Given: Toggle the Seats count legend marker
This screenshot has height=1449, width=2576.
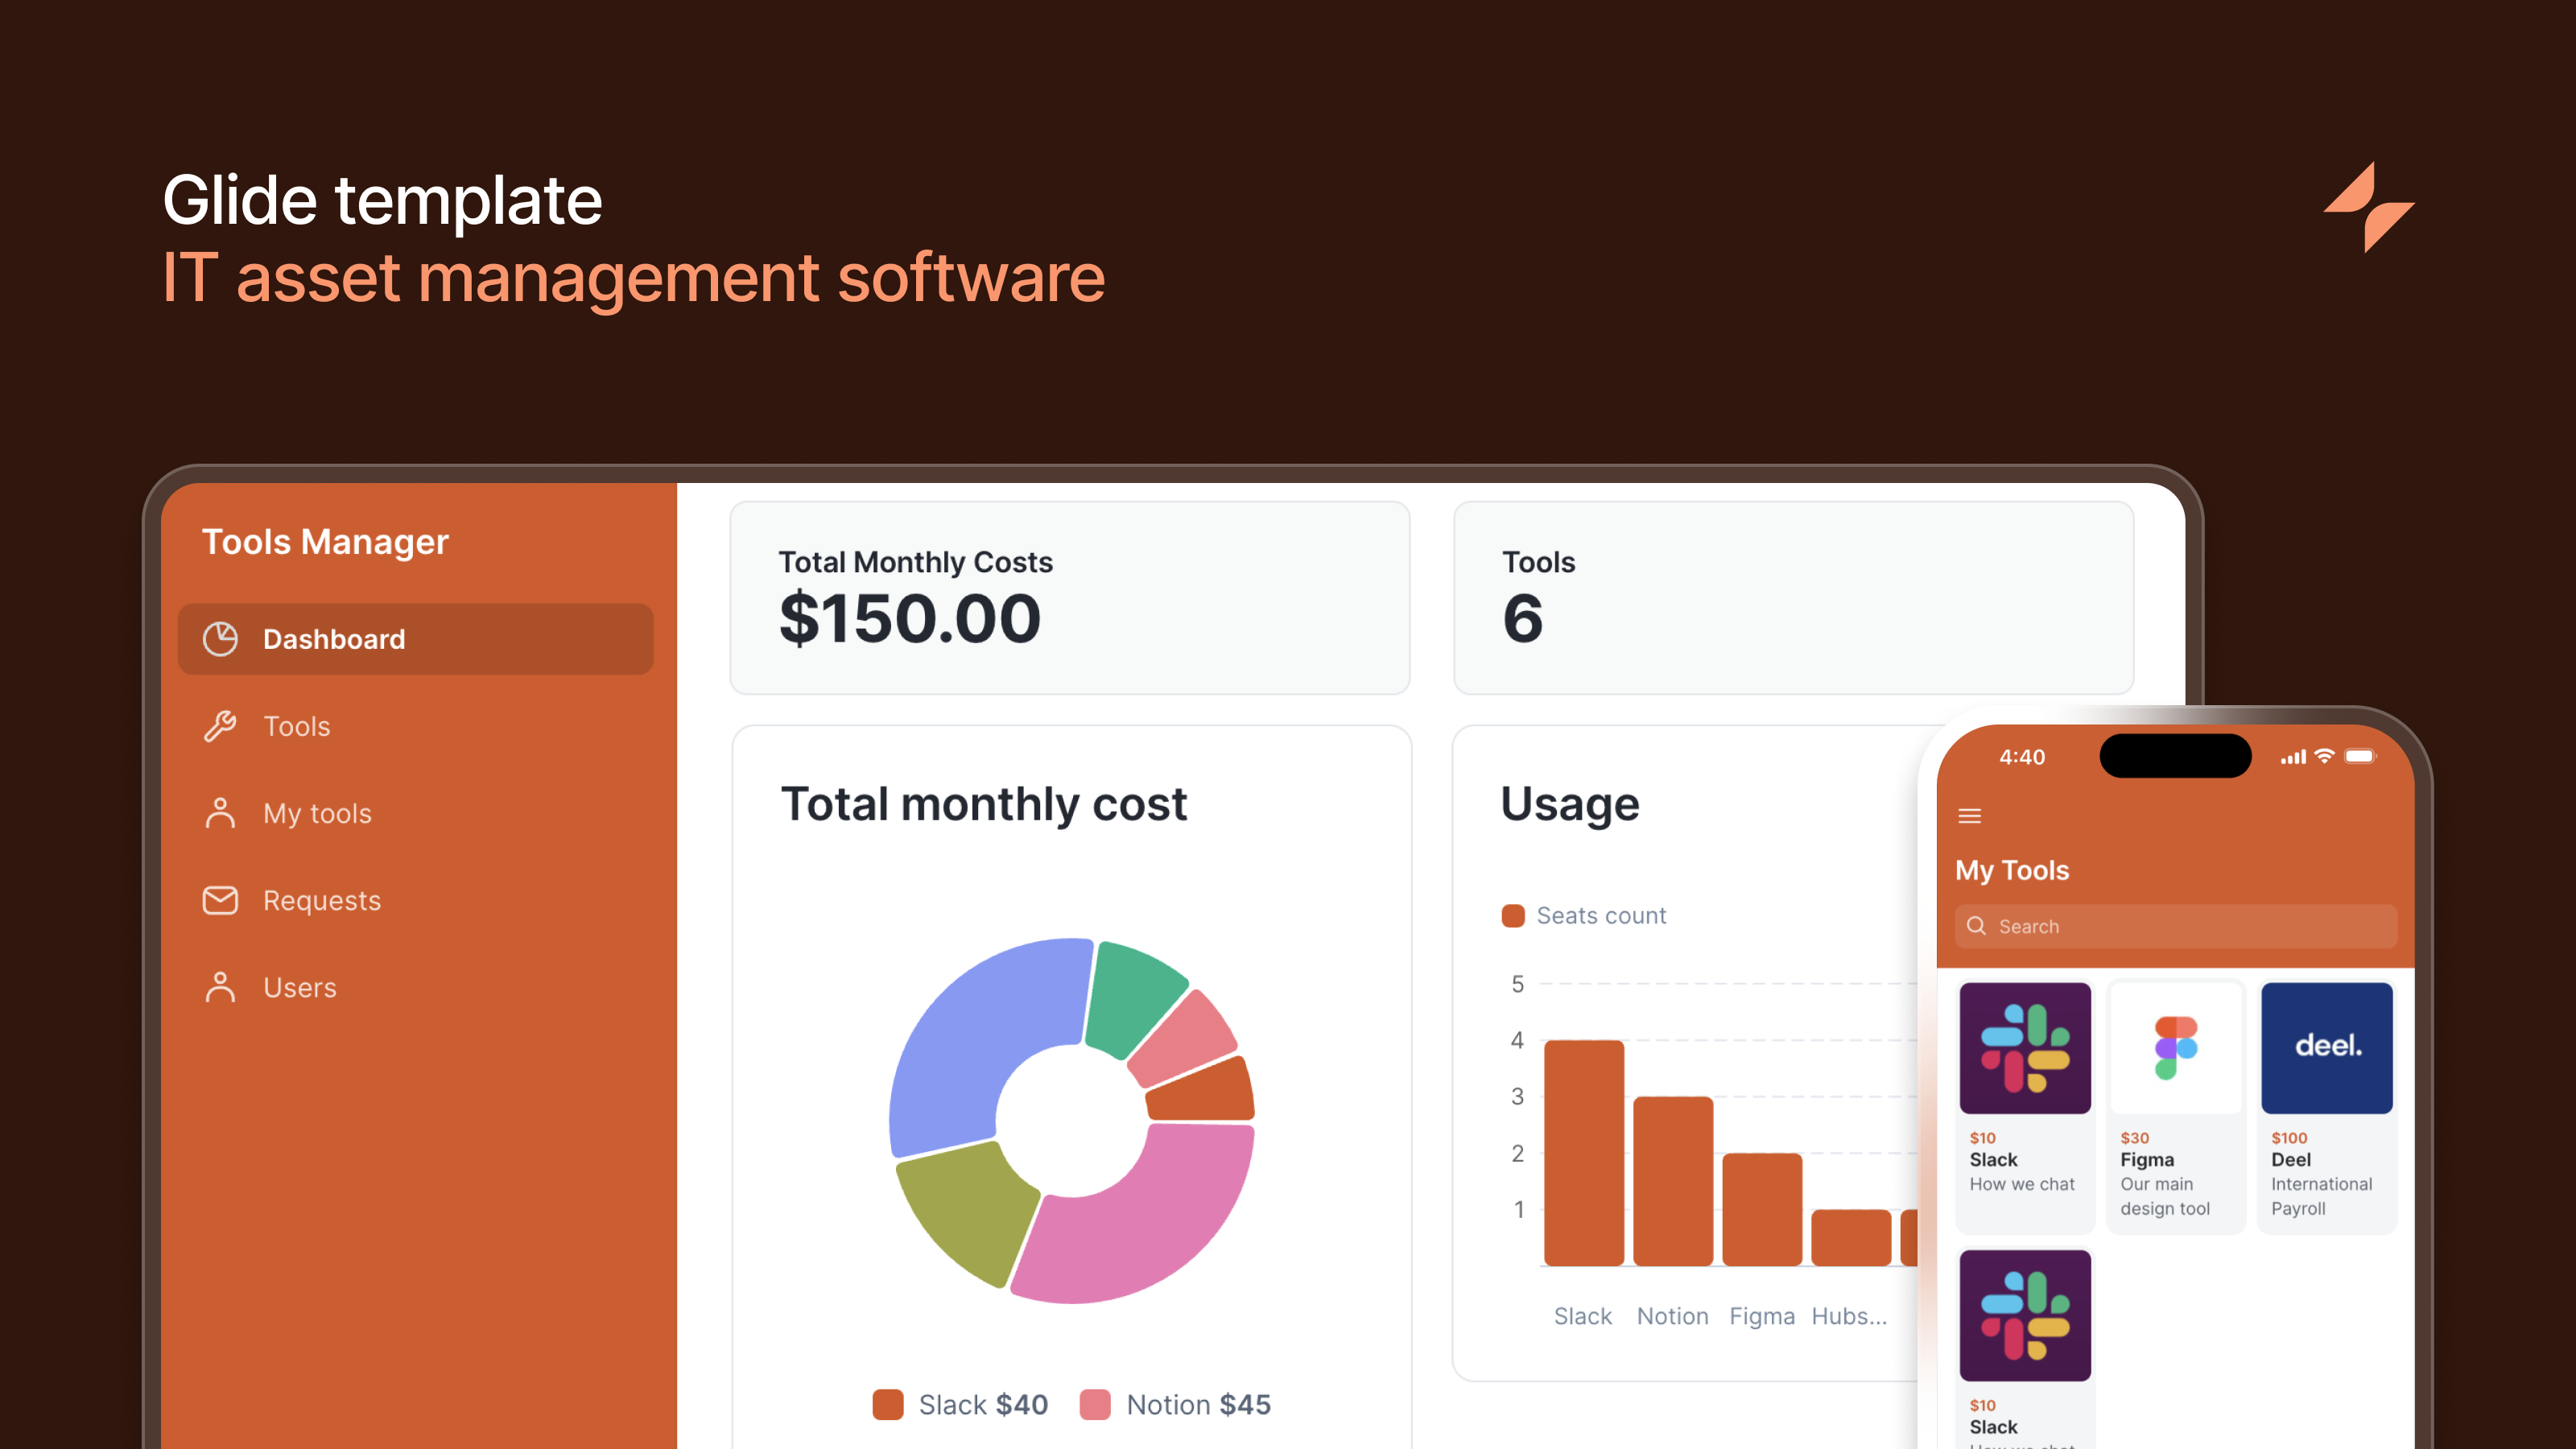Looking at the screenshot, I should pyautogui.click(x=1513, y=916).
